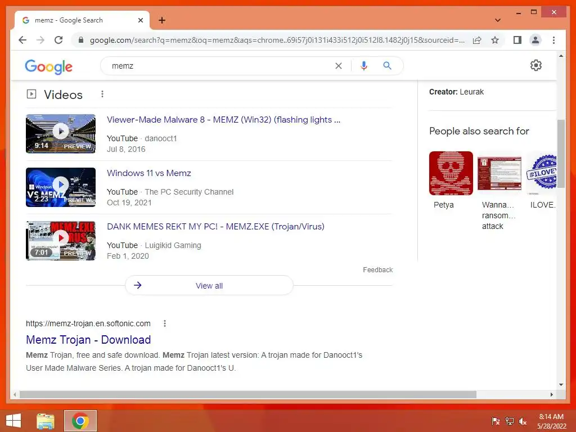Click the scroll down arrow
This screenshot has width=576, height=432.
[561, 385]
